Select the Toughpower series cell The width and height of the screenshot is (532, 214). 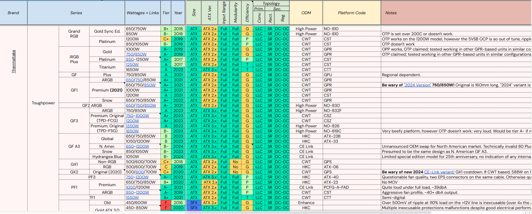(43, 103)
